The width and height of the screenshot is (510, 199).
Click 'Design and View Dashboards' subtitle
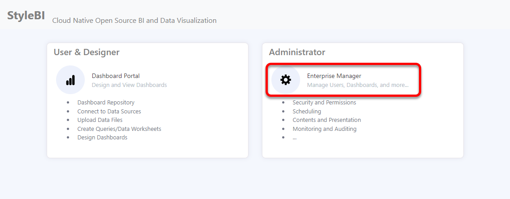tap(129, 85)
